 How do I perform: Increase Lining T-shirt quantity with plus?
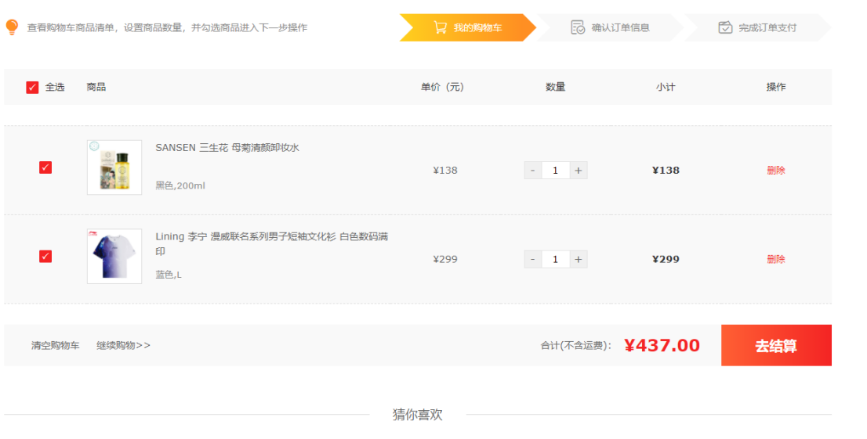click(579, 260)
